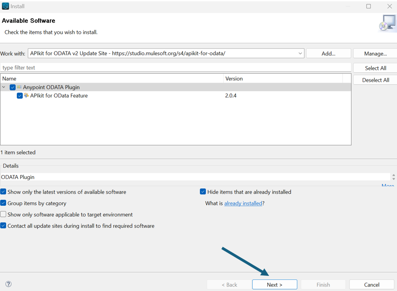
Task: Toggle Show only the latest versions option
Action: click(4, 192)
